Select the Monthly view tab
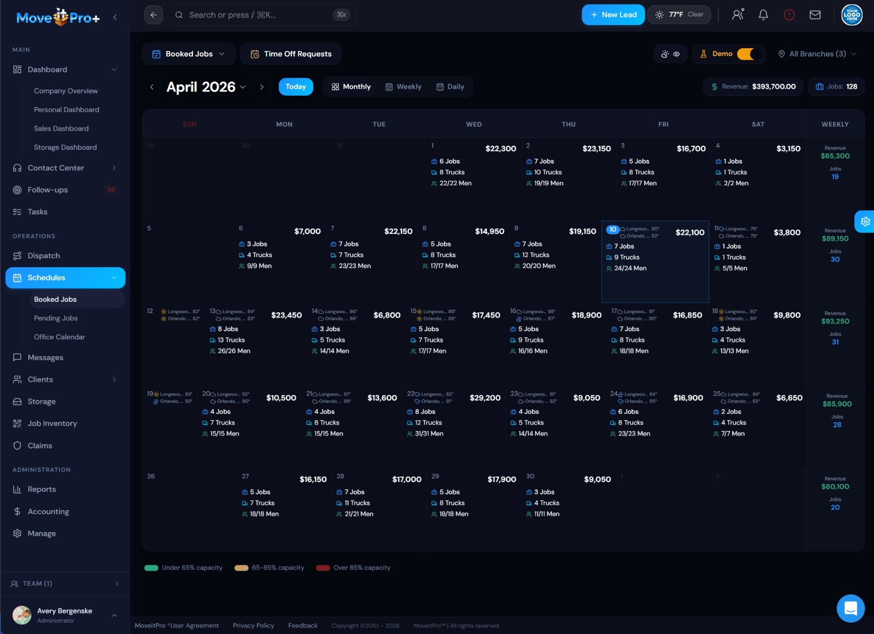The height and width of the screenshot is (634, 874). 351,87
